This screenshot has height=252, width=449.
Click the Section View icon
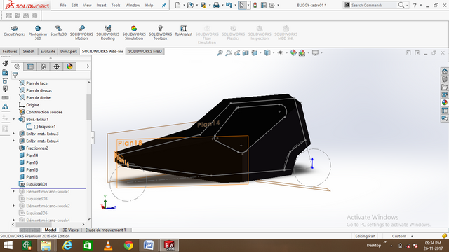(x=246, y=53)
